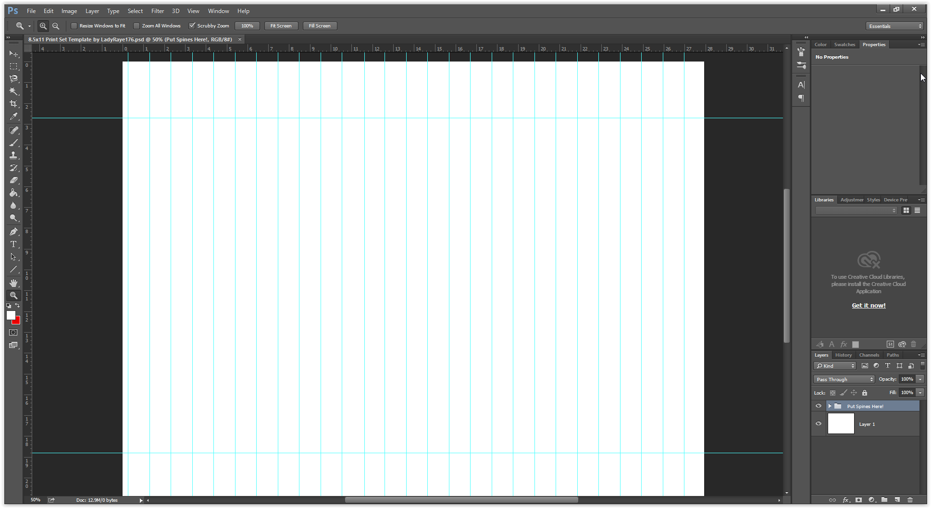Disable Scrubby Zoom

pos(192,25)
